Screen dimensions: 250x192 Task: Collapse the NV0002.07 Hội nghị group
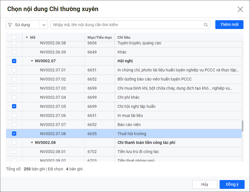(x=32, y=61)
